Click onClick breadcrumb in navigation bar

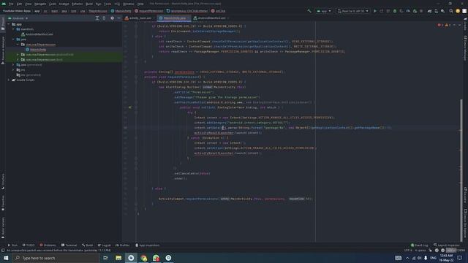(x=219, y=11)
